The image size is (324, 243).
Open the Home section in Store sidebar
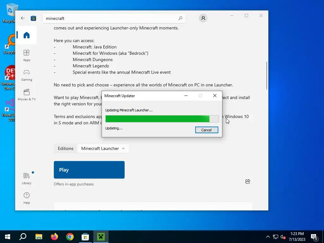click(27, 35)
